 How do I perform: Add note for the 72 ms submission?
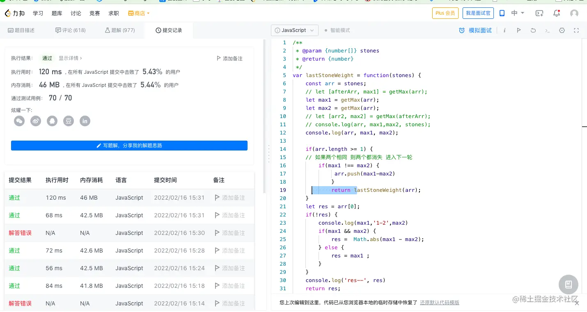229,251
